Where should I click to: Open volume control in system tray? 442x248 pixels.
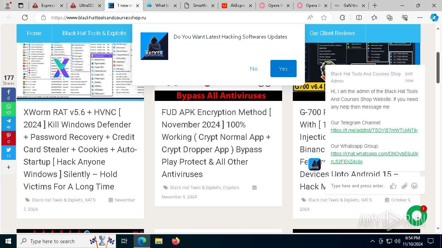pyautogui.click(x=397, y=241)
